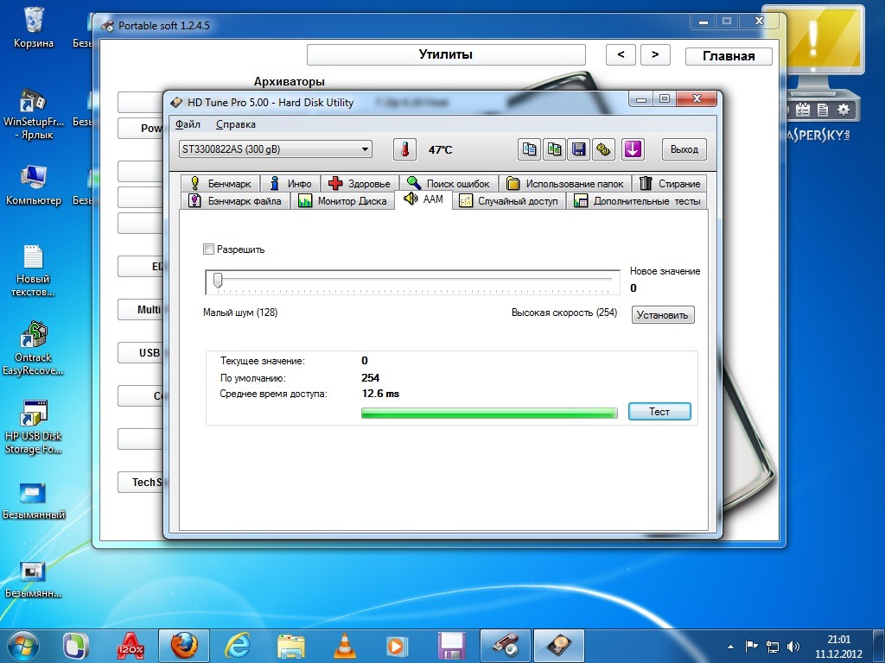Switch to the Бэнчмарк файла tab
The image size is (885, 663).
tap(235, 200)
